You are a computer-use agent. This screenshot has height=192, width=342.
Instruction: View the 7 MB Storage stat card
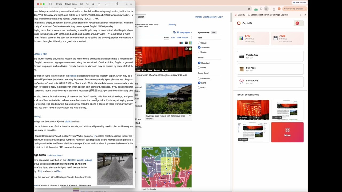287,38
